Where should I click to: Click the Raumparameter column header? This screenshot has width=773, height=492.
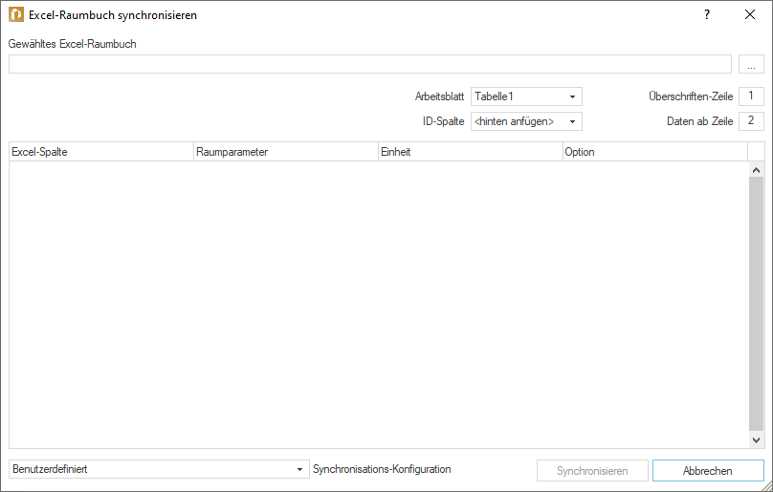285,152
